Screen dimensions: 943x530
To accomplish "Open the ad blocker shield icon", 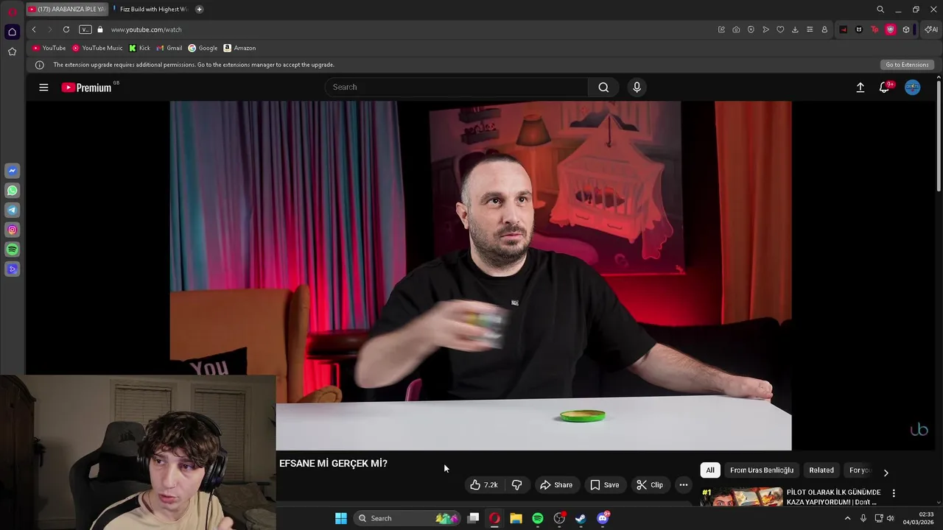I will tap(751, 29).
